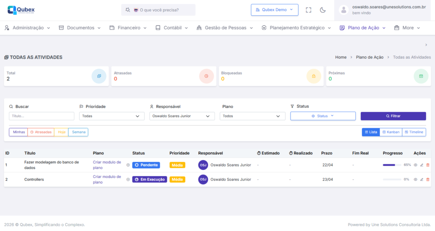
Task: Expand the Qubex Demo selector
Action: pos(274,10)
